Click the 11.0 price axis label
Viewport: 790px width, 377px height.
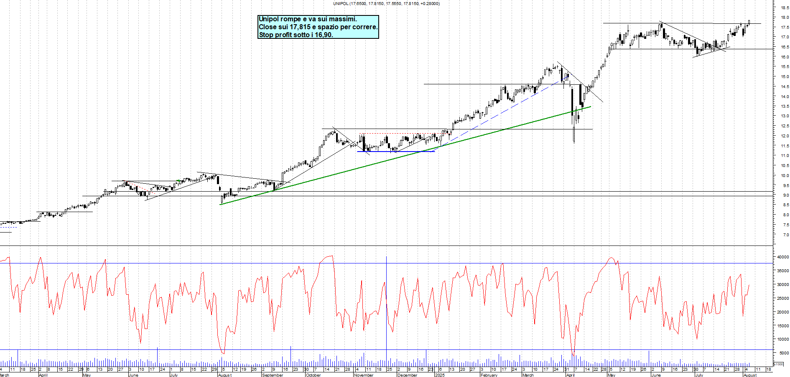[x=785, y=156]
